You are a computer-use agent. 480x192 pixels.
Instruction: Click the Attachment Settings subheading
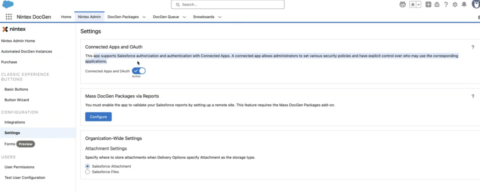(x=106, y=148)
